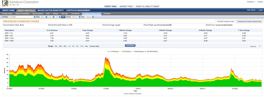The height and width of the screenshot is (97, 264).
Task: Open the Market Risk section link
Action: pos(126,6)
